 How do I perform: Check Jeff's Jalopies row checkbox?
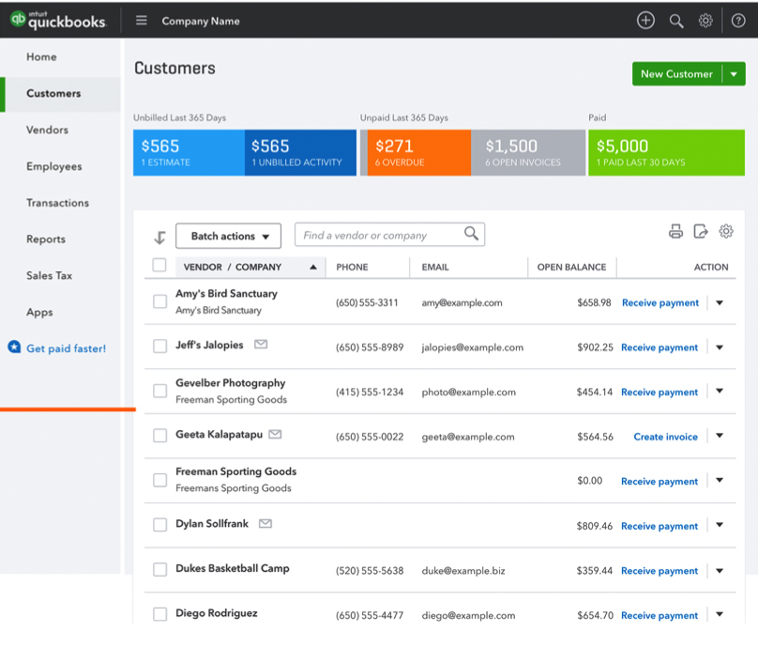point(160,346)
